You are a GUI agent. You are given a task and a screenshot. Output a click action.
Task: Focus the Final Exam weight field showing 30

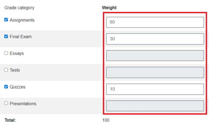(155, 39)
